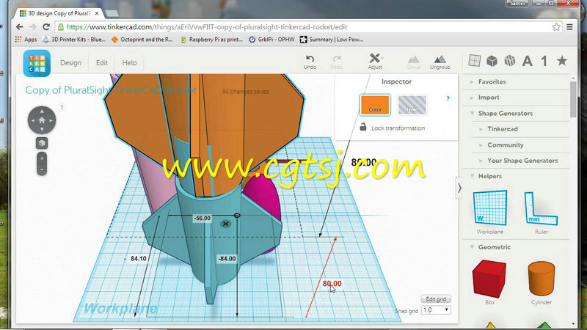Select the letter A shapes icon
This screenshot has height=330, width=587.
[x=527, y=61]
